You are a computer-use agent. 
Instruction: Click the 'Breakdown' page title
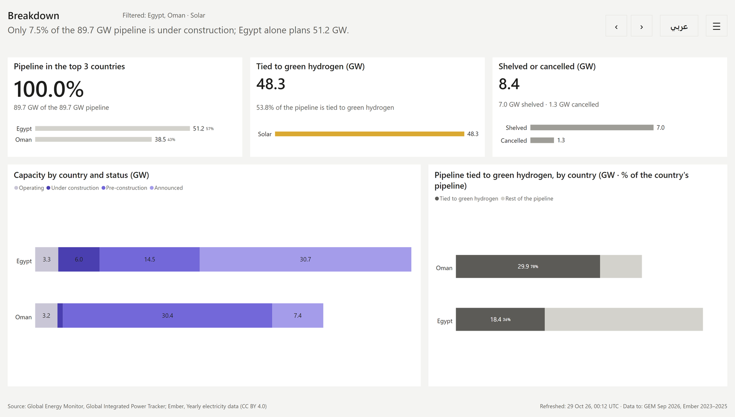pyautogui.click(x=34, y=16)
